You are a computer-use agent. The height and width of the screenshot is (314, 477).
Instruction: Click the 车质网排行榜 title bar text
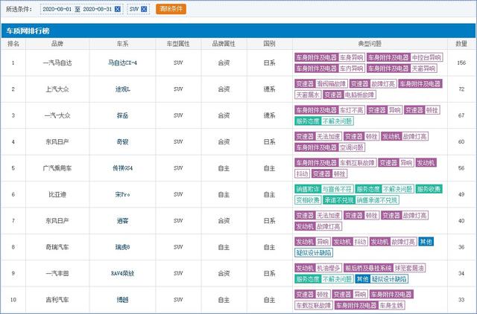(x=28, y=31)
